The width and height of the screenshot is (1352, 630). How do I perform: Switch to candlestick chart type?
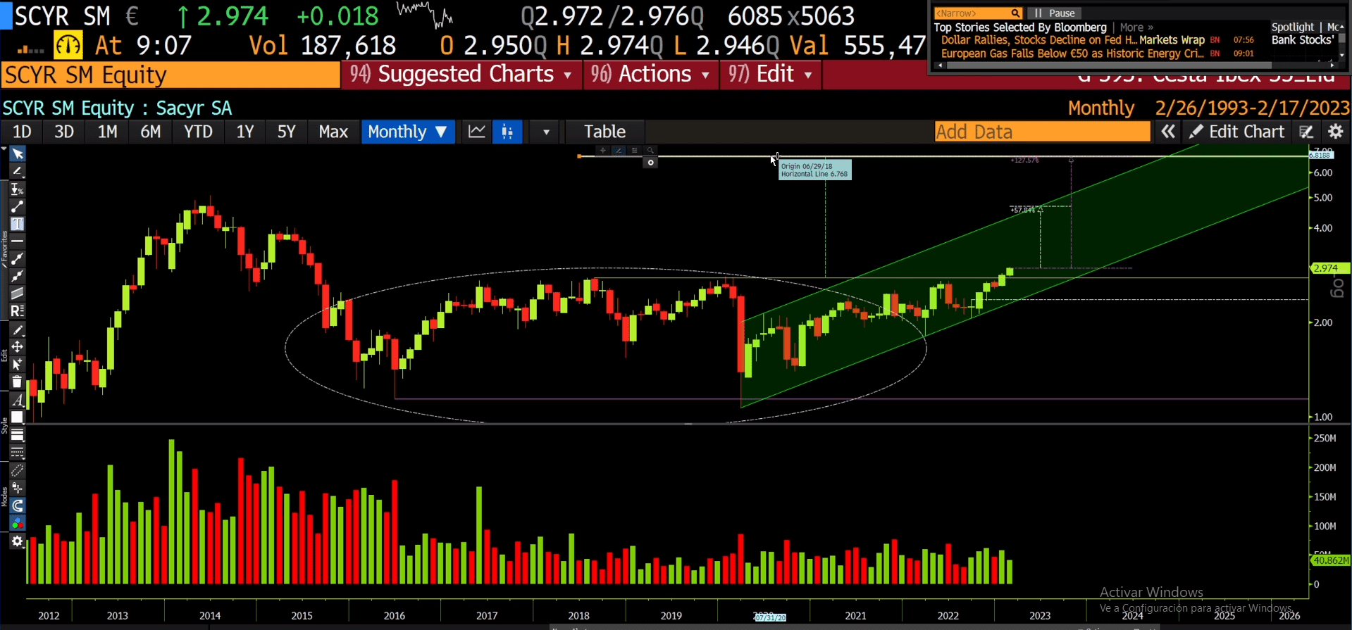coord(507,132)
